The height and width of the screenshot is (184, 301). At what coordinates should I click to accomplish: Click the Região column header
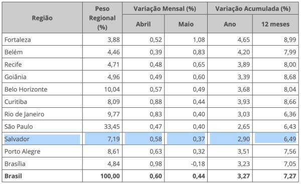(42, 18)
